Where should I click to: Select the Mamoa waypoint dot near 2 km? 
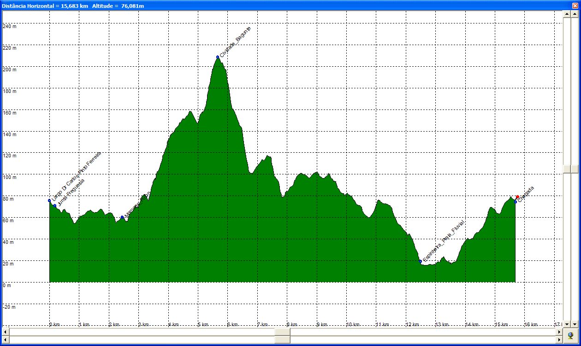pos(122,217)
